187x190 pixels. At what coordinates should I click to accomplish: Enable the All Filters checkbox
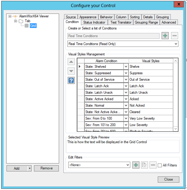pyautogui.click(x=160, y=165)
